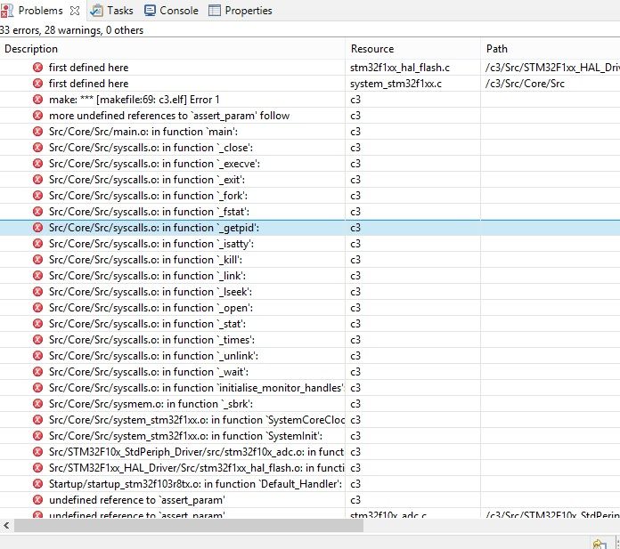
Task: Click the Tasks clipboard icon
Action: (96, 11)
